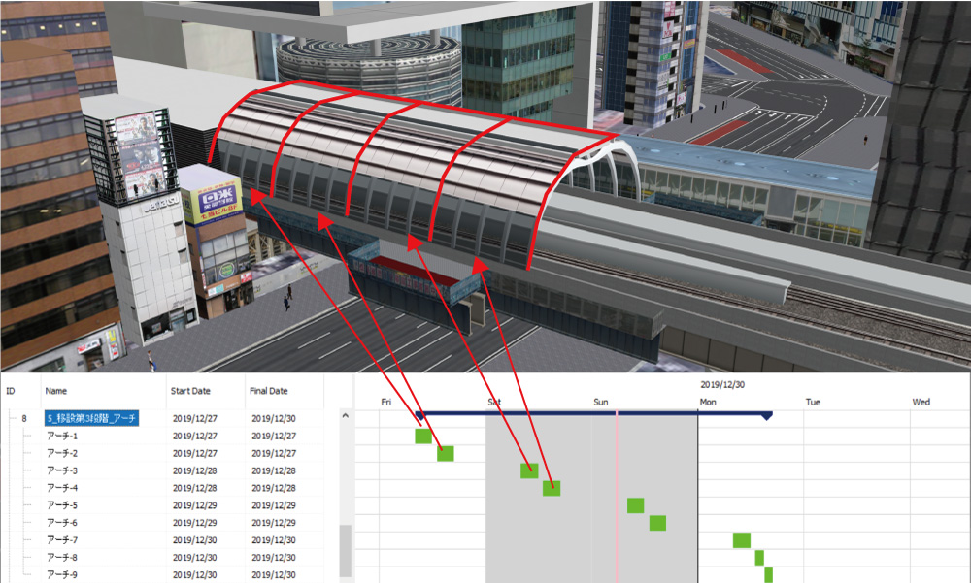971x583 pixels.
Task: Click the Sun day label in timeline header
Action: [601, 402]
